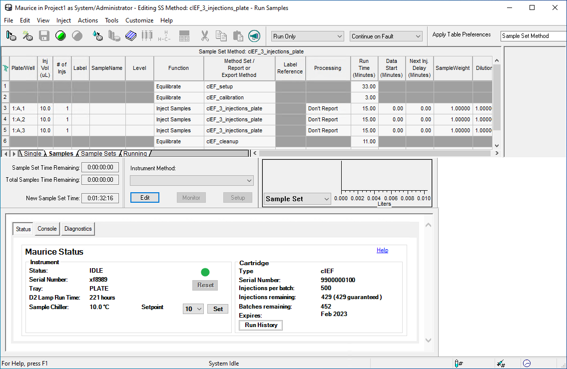Click the greyed vials and carousel toolbar icon
567x369 pixels.
coord(114,36)
